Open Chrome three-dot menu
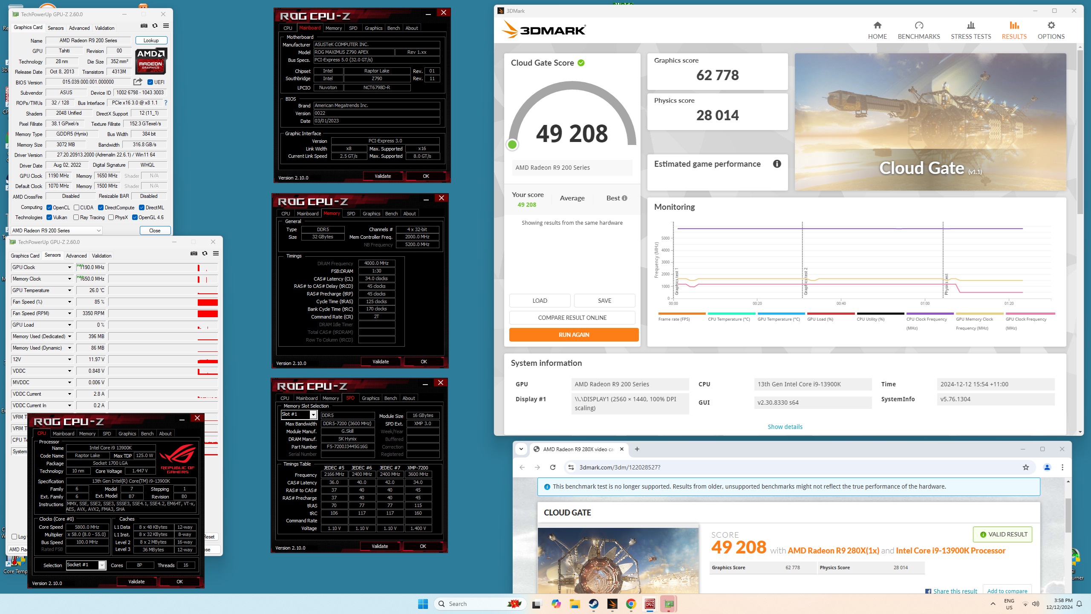 [x=1062, y=467]
